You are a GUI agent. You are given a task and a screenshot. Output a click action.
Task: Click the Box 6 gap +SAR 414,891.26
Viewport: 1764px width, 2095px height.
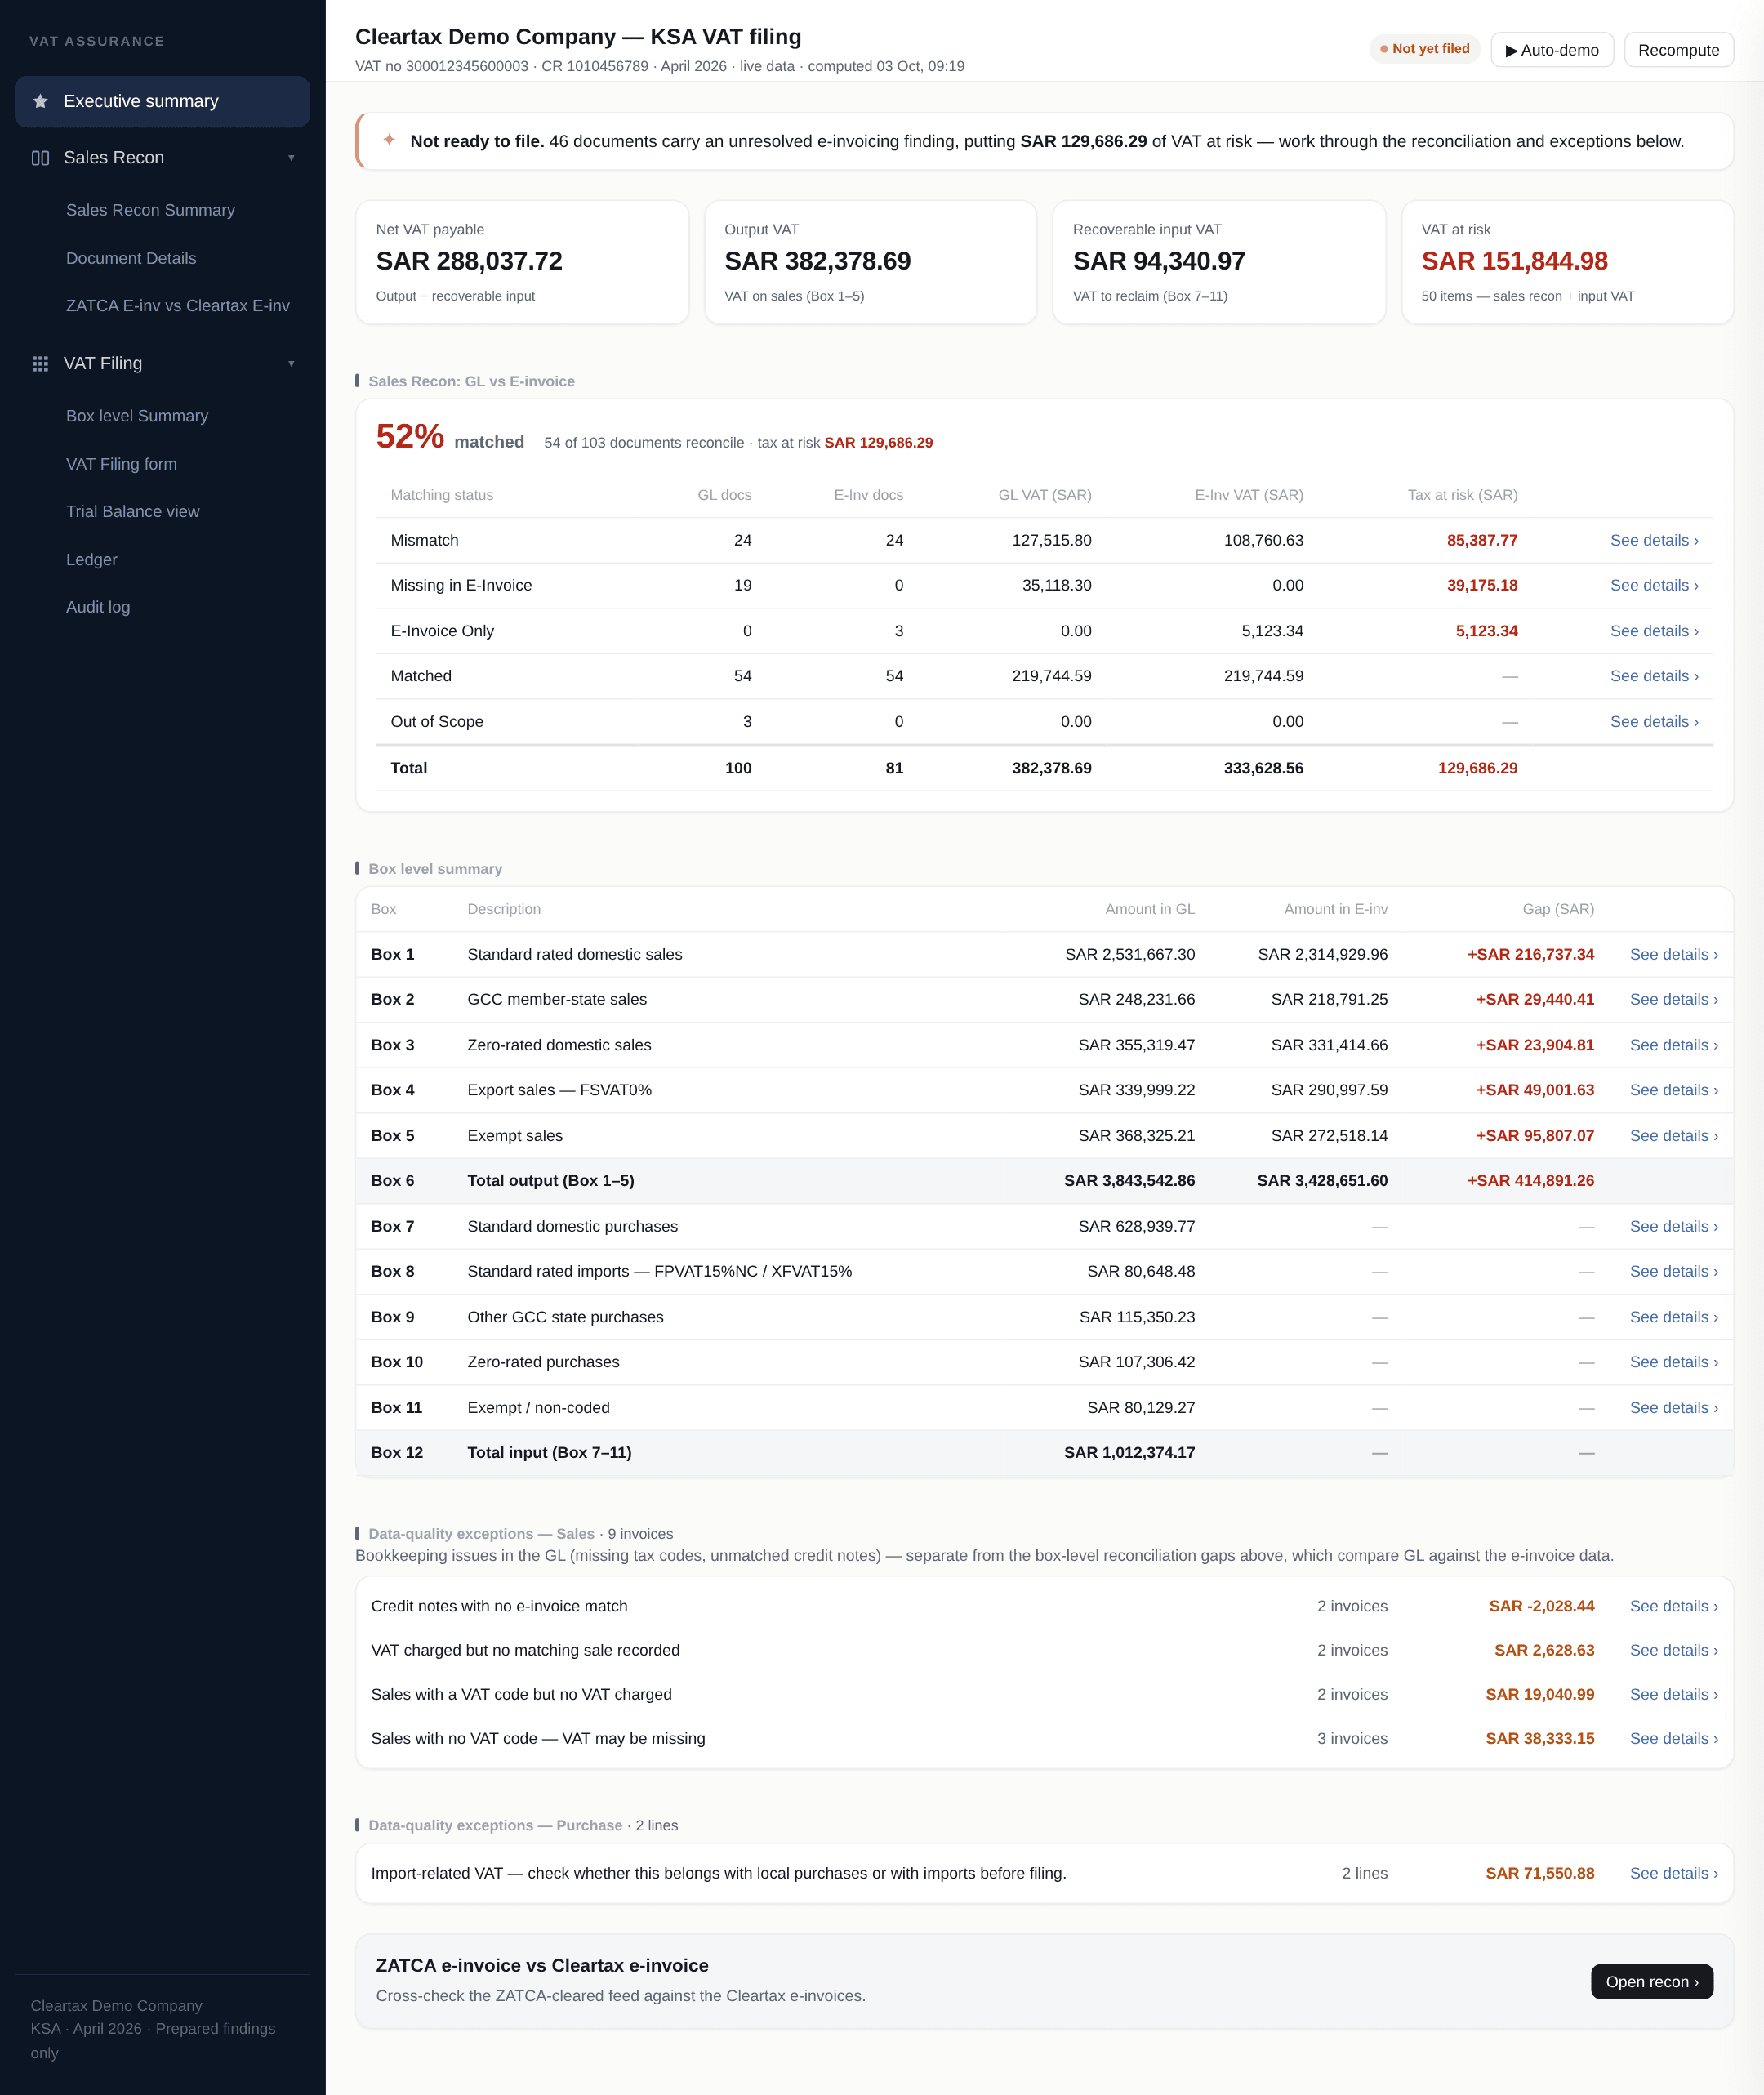[1530, 1181]
